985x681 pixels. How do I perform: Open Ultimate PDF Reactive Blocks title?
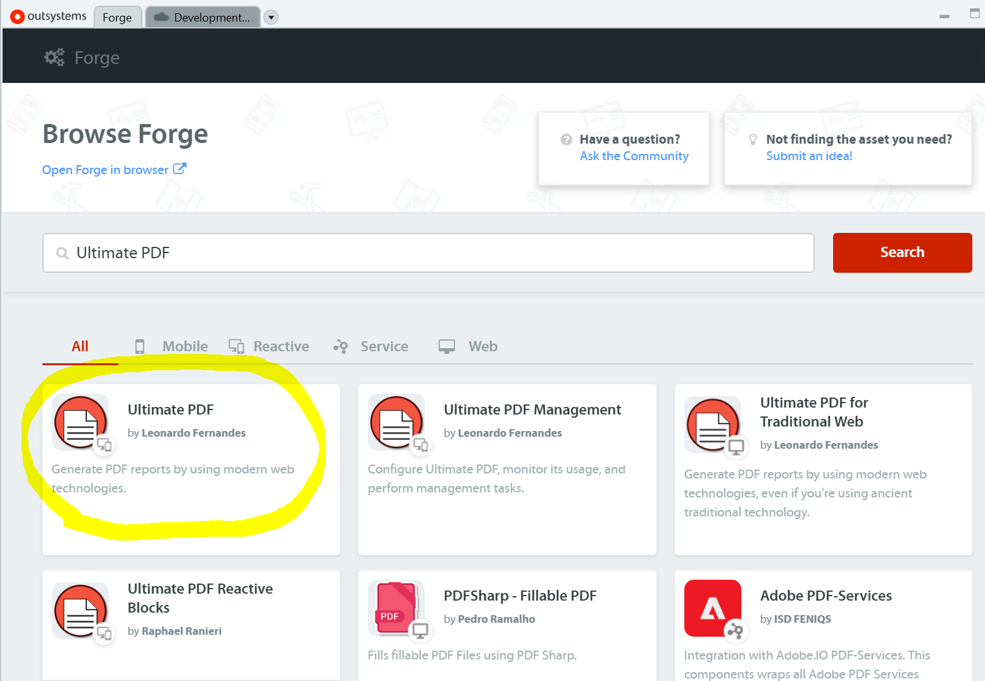(200, 598)
